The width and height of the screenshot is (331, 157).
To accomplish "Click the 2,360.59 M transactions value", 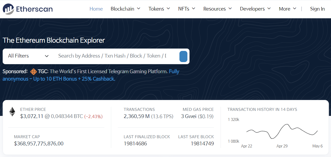I will click(x=137, y=116).
